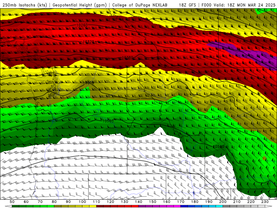
Task: Click the 160 knot colorbar tick label
Action: (x=167, y=202)
